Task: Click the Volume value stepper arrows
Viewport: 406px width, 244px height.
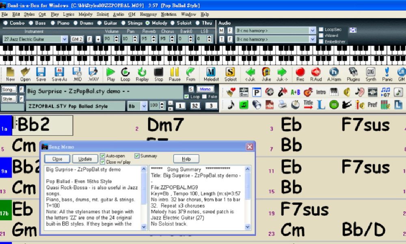Action: 117,39
